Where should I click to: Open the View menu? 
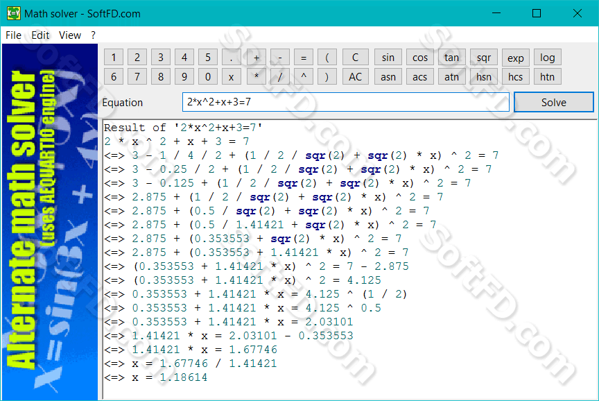[x=70, y=35]
